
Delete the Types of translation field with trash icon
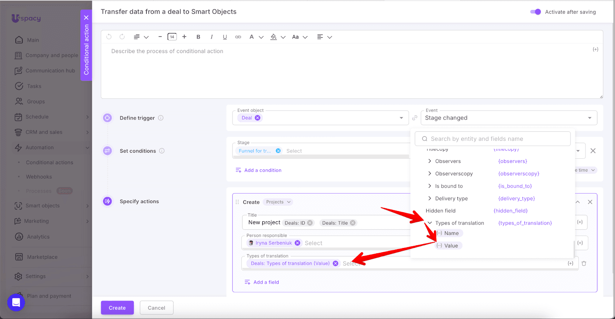point(584,263)
